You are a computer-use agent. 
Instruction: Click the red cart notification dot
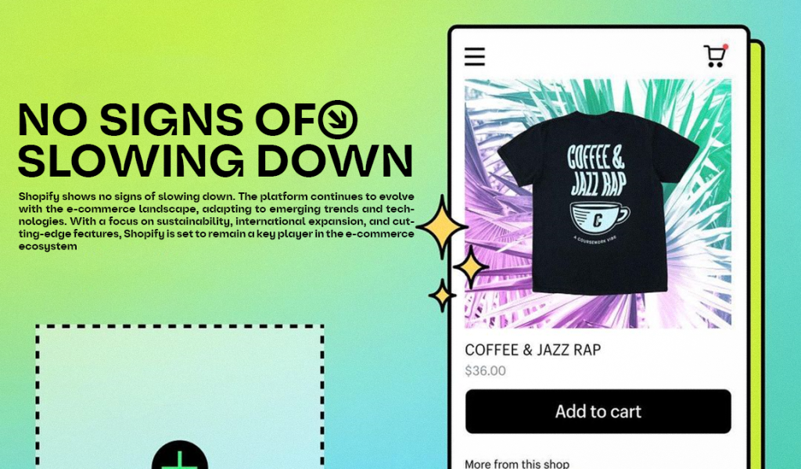725,47
